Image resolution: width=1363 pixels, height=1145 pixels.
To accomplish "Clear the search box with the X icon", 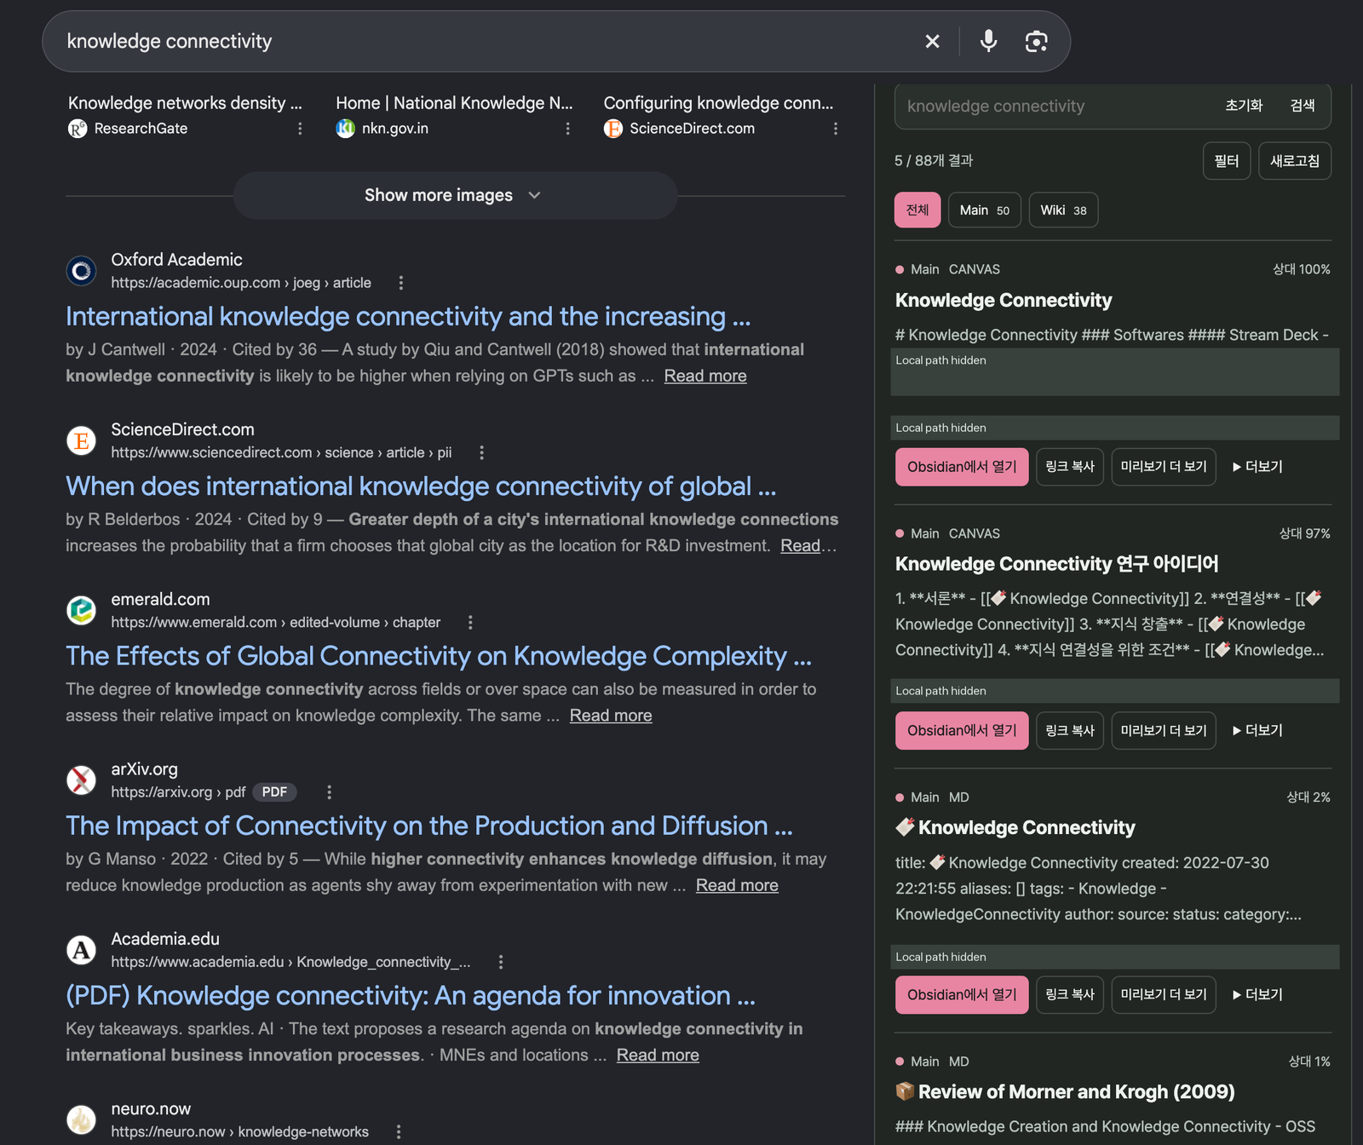I will [x=932, y=41].
